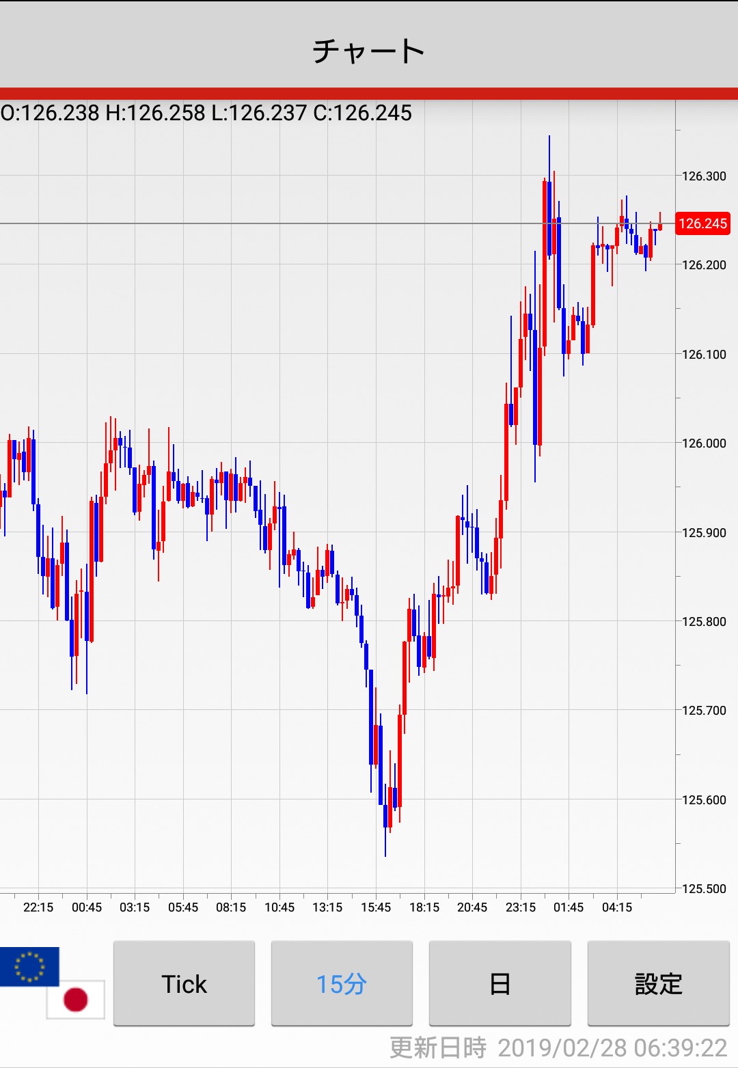Tap the Japan flag icon
Viewport: 738px width, 1068px height.
75,999
